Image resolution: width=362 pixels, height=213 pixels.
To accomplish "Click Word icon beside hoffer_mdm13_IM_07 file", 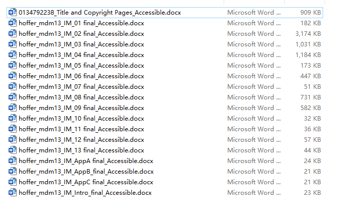I will pyautogui.click(x=13, y=86).
